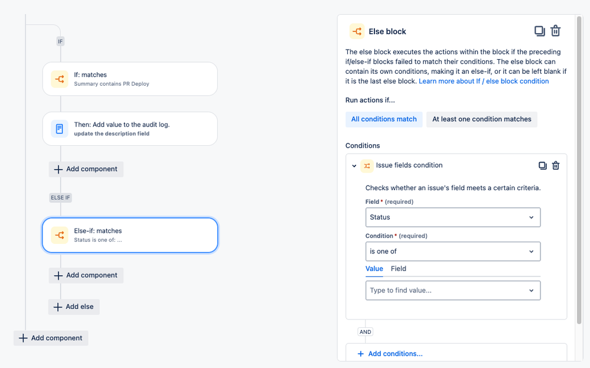Open the Status field dropdown
The image size is (590, 368).
tap(452, 217)
